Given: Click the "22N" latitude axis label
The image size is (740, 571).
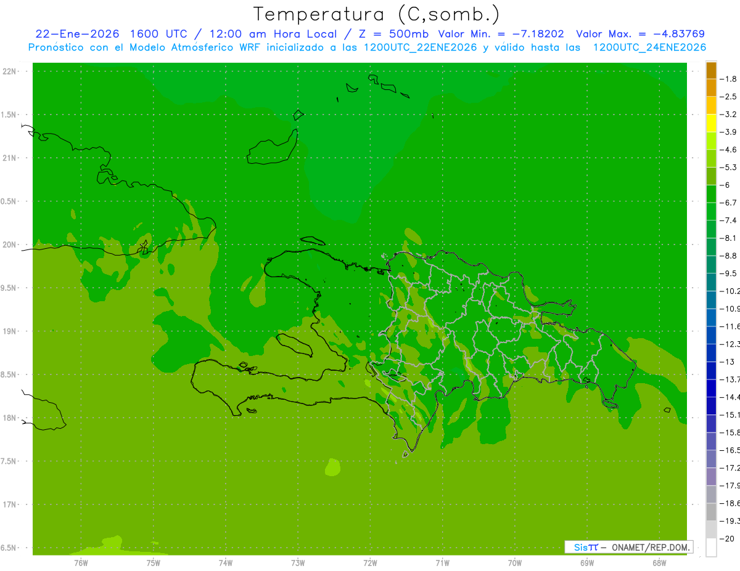Looking at the screenshot, I should point(10,71).
